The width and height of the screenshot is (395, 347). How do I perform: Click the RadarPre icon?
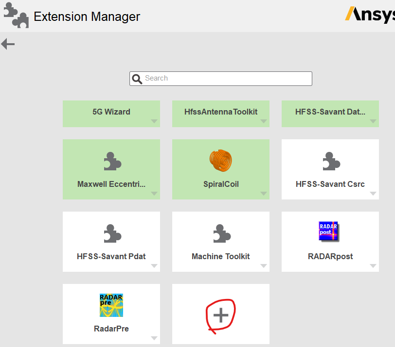pos(111,305)
